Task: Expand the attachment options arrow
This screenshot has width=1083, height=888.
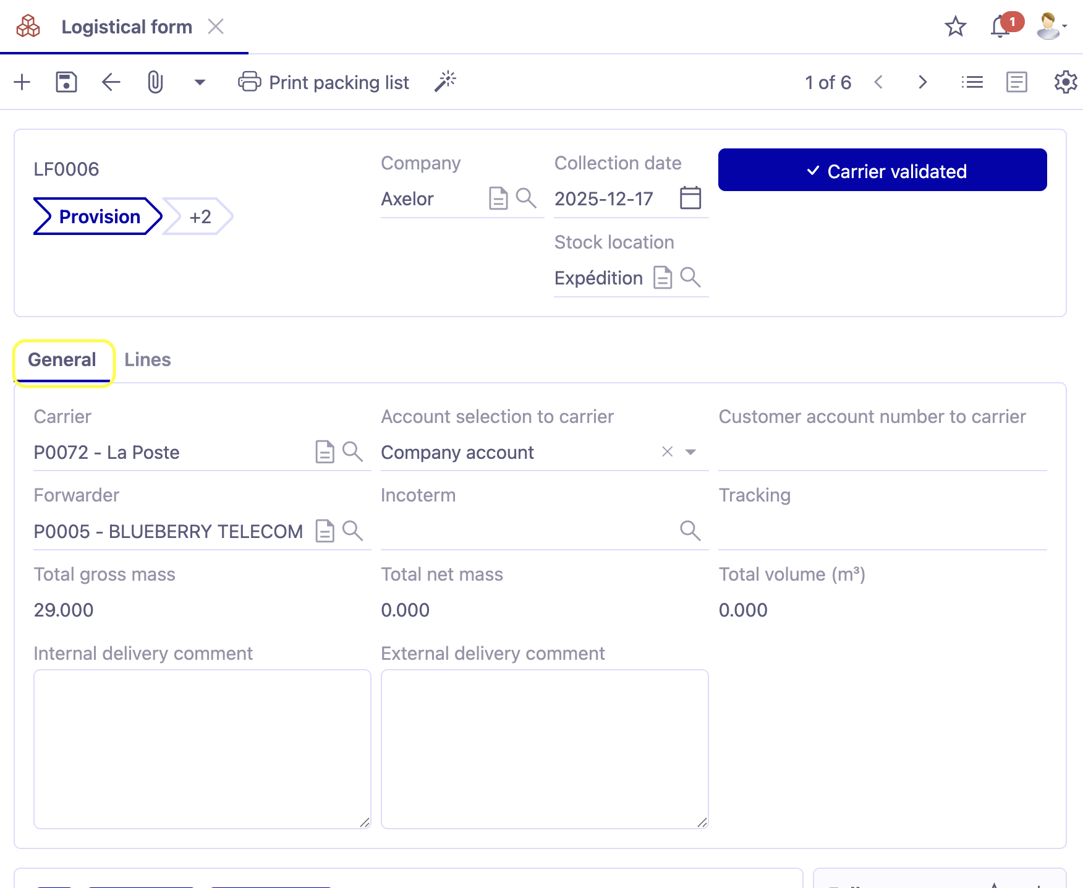Action: [199, 82]
